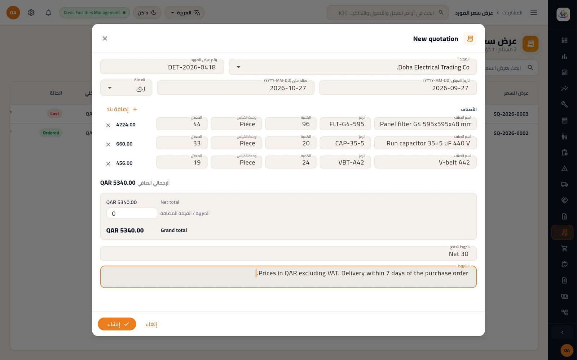The width and height of the screenshot is (577, 360).
Task: Open the العربية language dropdown
Action: 185,13
